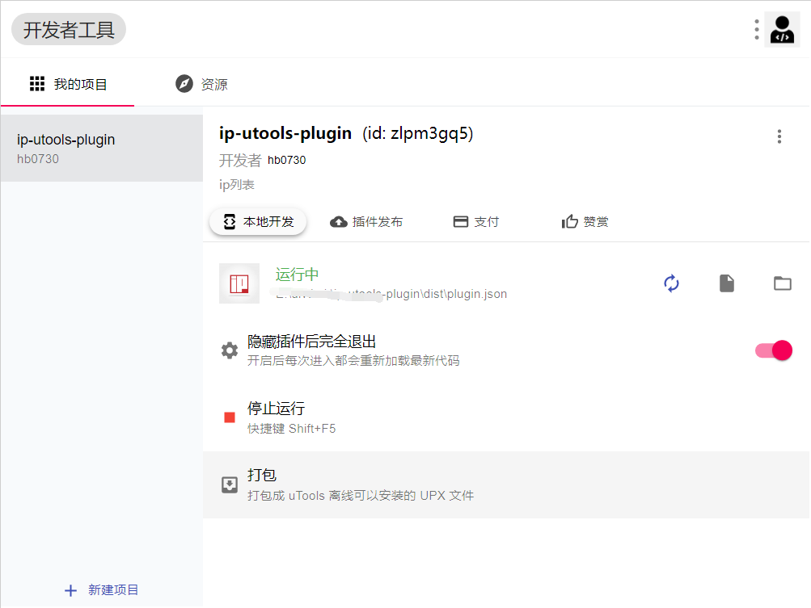
Task: Click the 运行中 status text
Action: [297, 275]
